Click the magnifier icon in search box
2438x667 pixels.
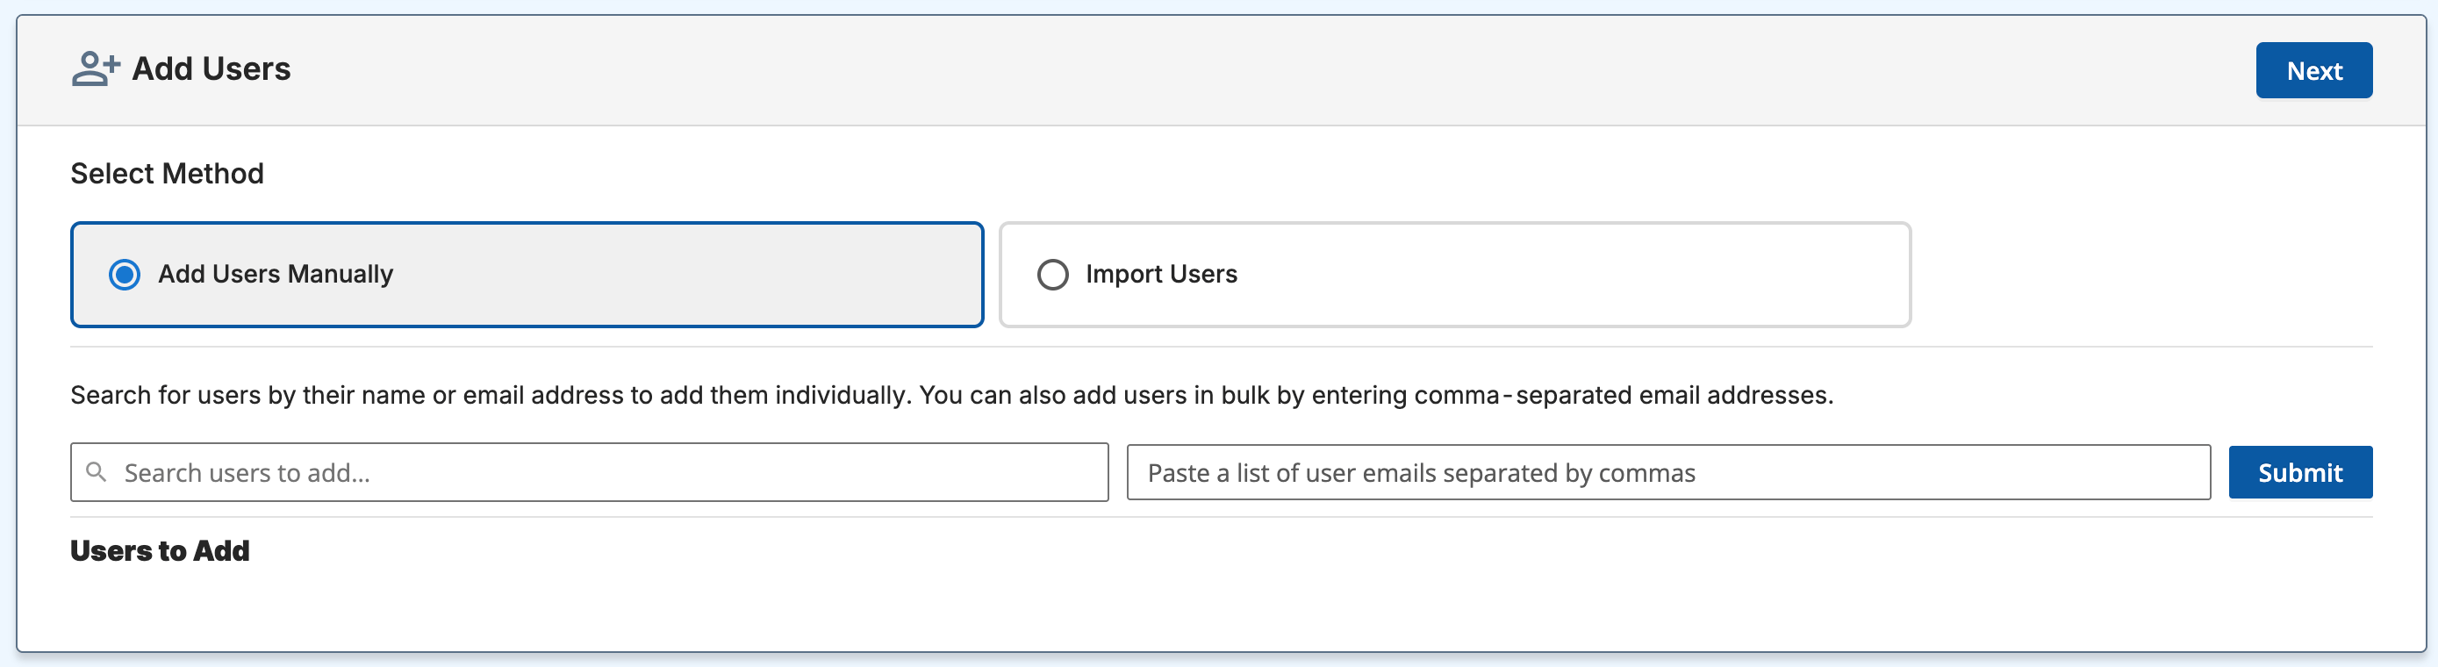coord(97,471)
